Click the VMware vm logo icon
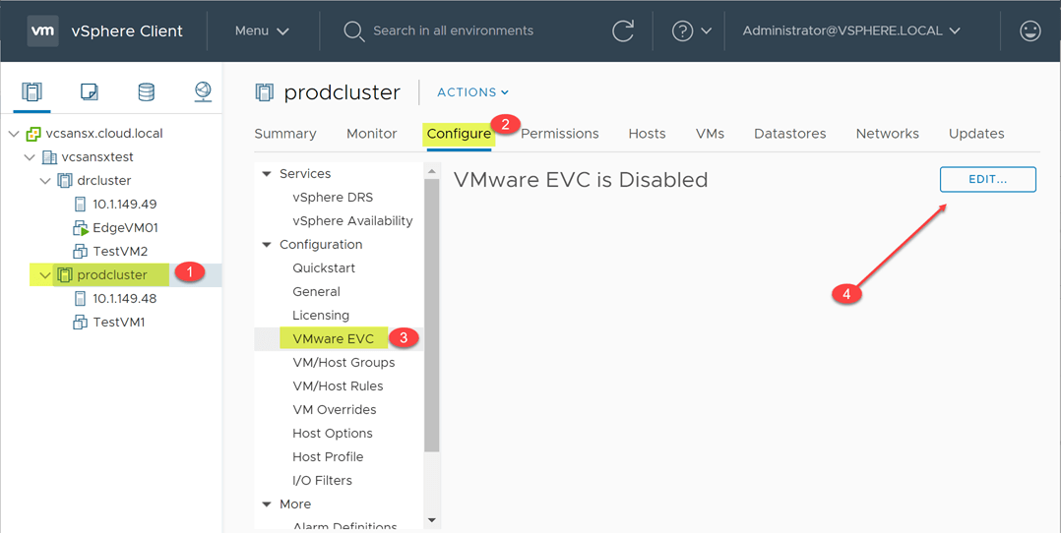The height and width of the screenshot is (533, 1061). (x=42, y=31)
